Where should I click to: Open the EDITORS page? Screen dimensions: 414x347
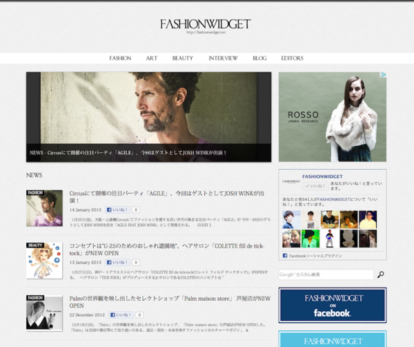(x=292, y=58)
